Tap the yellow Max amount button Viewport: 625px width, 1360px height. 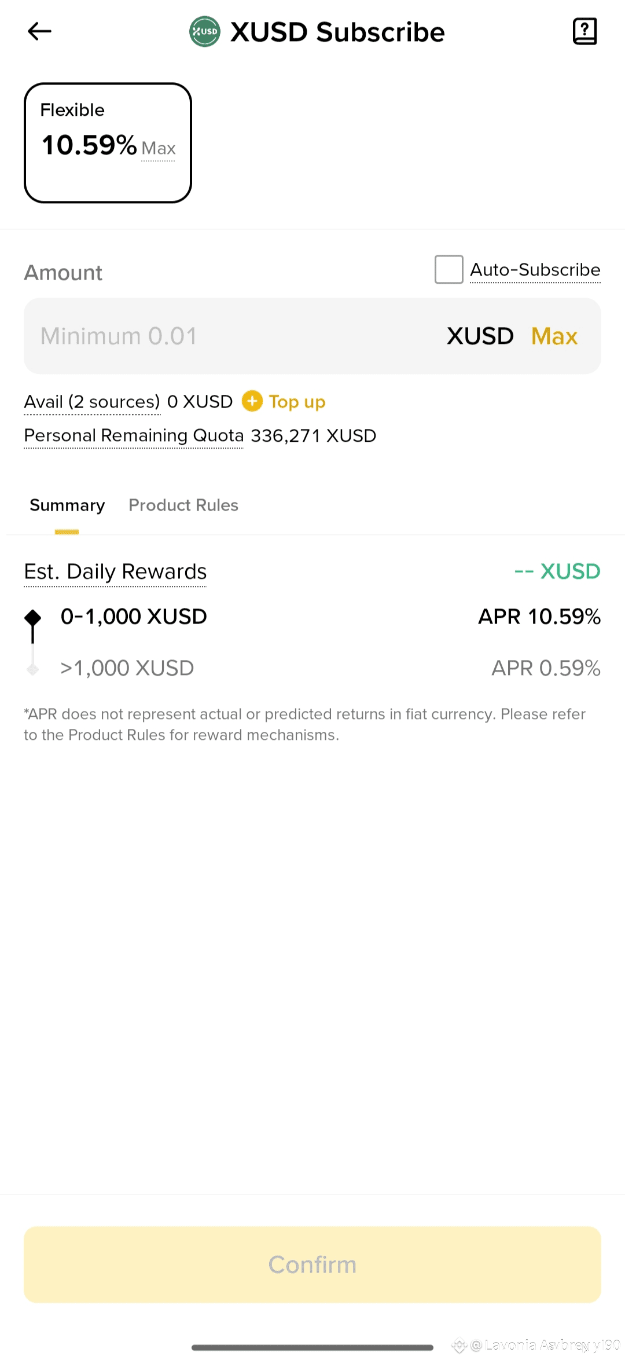click(x=554, y=336)
